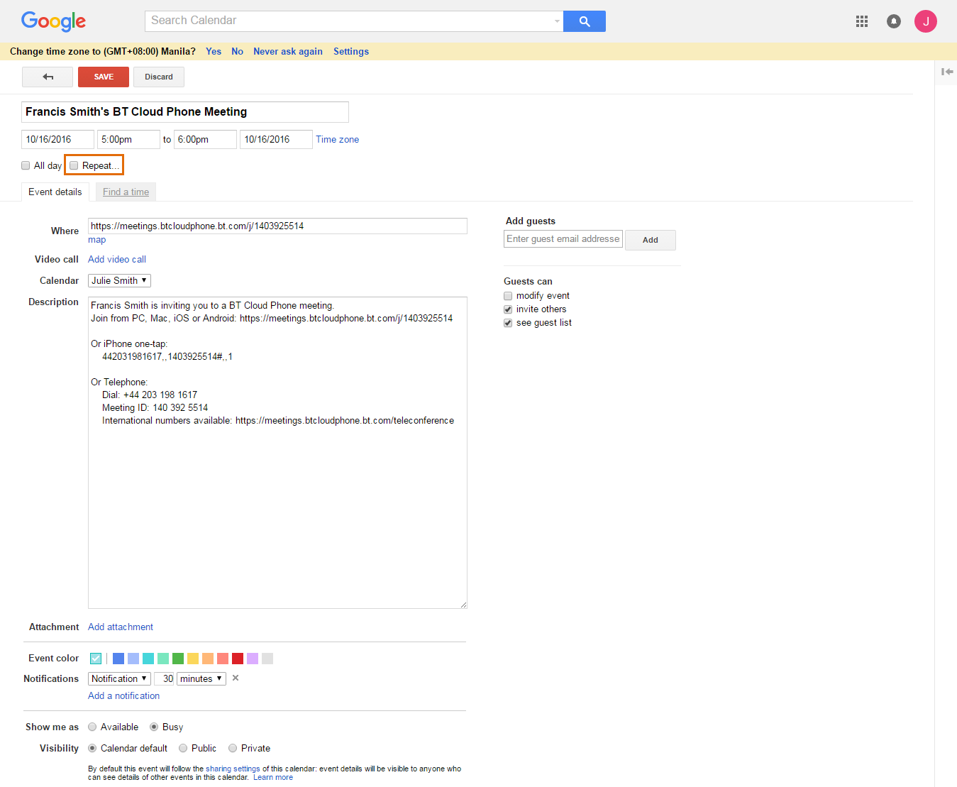Discard the event changes
The image size is (957, 787).
pyautogui.click(x=159, y=77)
